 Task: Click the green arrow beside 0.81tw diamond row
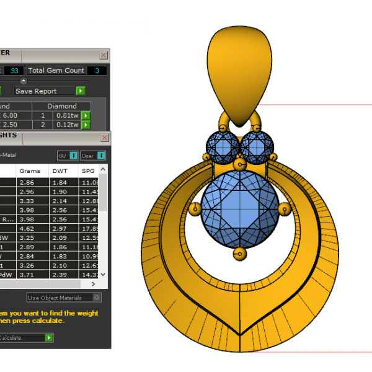(x=86, y=115)
